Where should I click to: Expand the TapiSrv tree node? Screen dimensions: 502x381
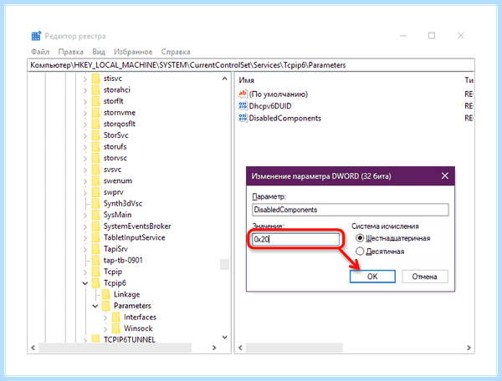[85, 249]
